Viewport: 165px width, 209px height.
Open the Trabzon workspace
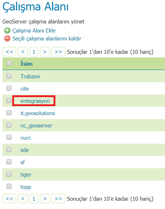pyautogui.click(x=30, y=77)
